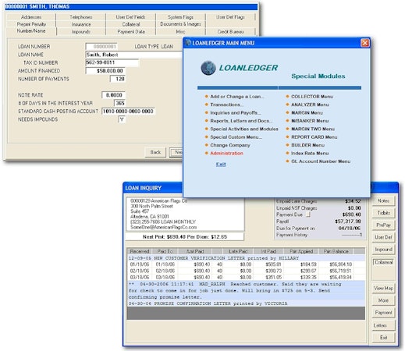405x351 pixels.
Task: Select Change Company
Action: click(x=230, y=145)
